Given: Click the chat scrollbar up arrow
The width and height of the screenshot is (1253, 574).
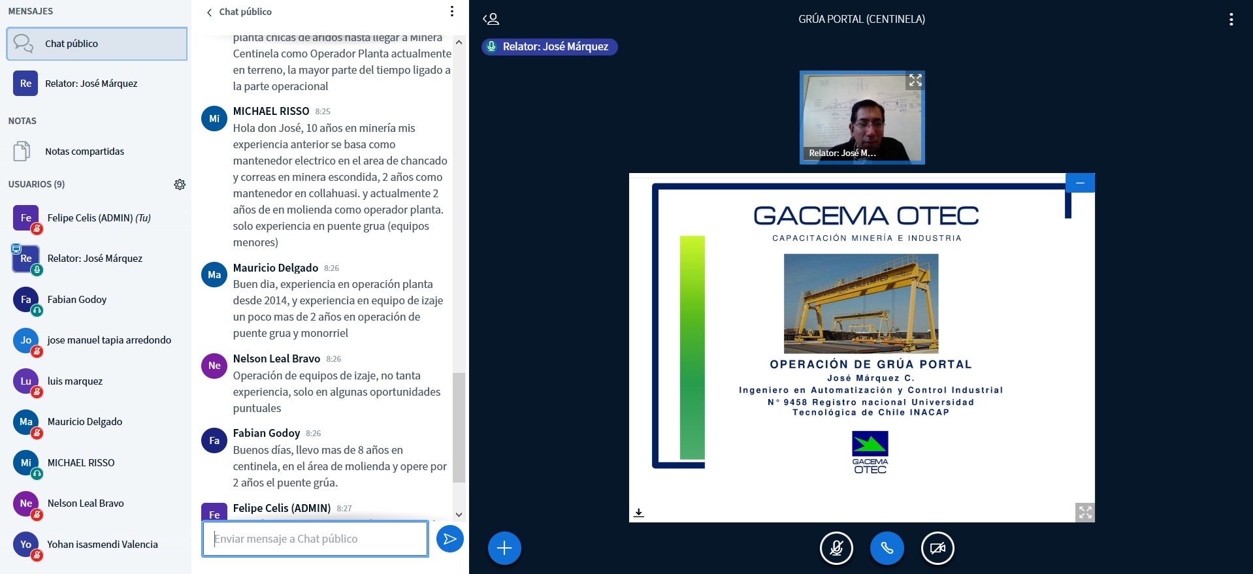Looking at the screenshot, I should click(459, 42).
